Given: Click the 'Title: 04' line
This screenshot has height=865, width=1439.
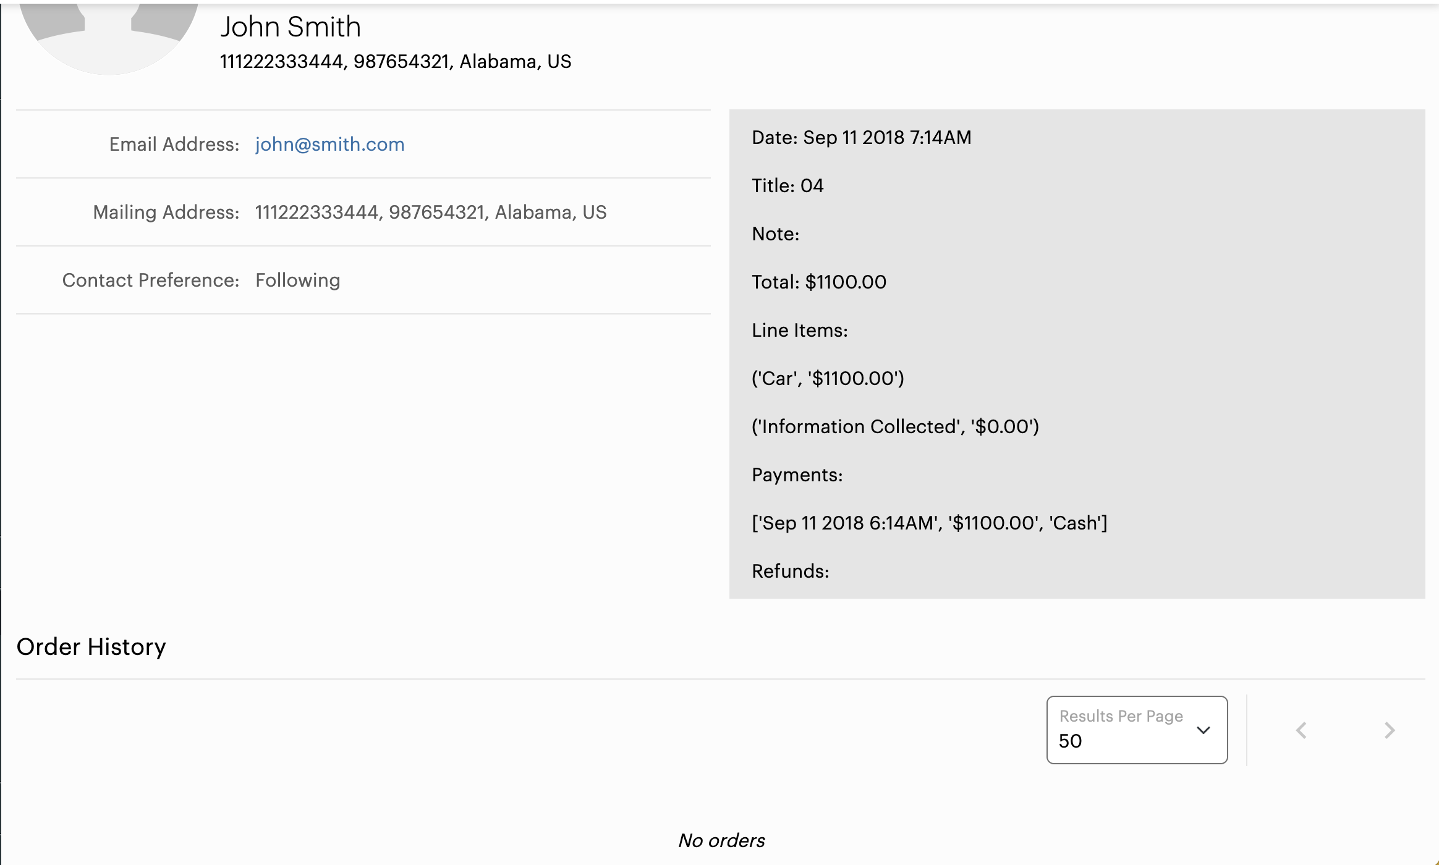Looking at the screenshot, I should (x=787, y=185).
